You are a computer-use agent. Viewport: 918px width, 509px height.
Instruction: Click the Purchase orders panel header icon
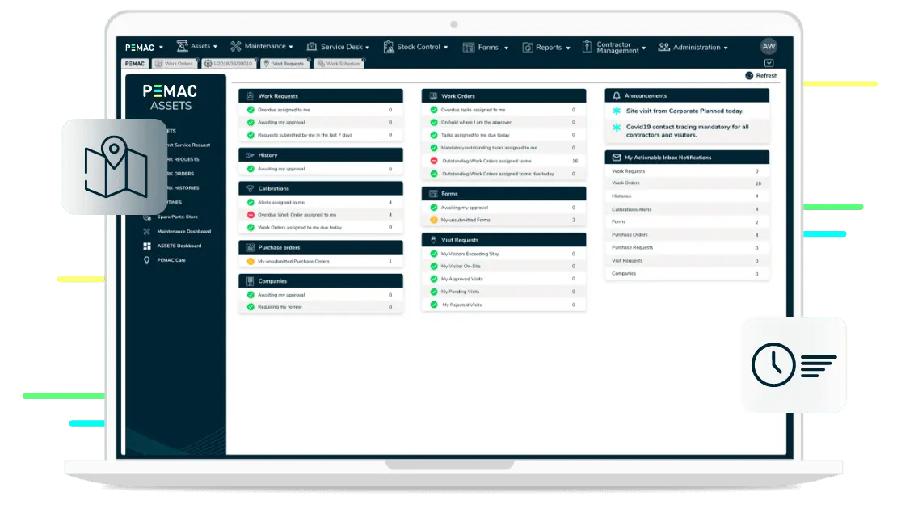[250, 247]
